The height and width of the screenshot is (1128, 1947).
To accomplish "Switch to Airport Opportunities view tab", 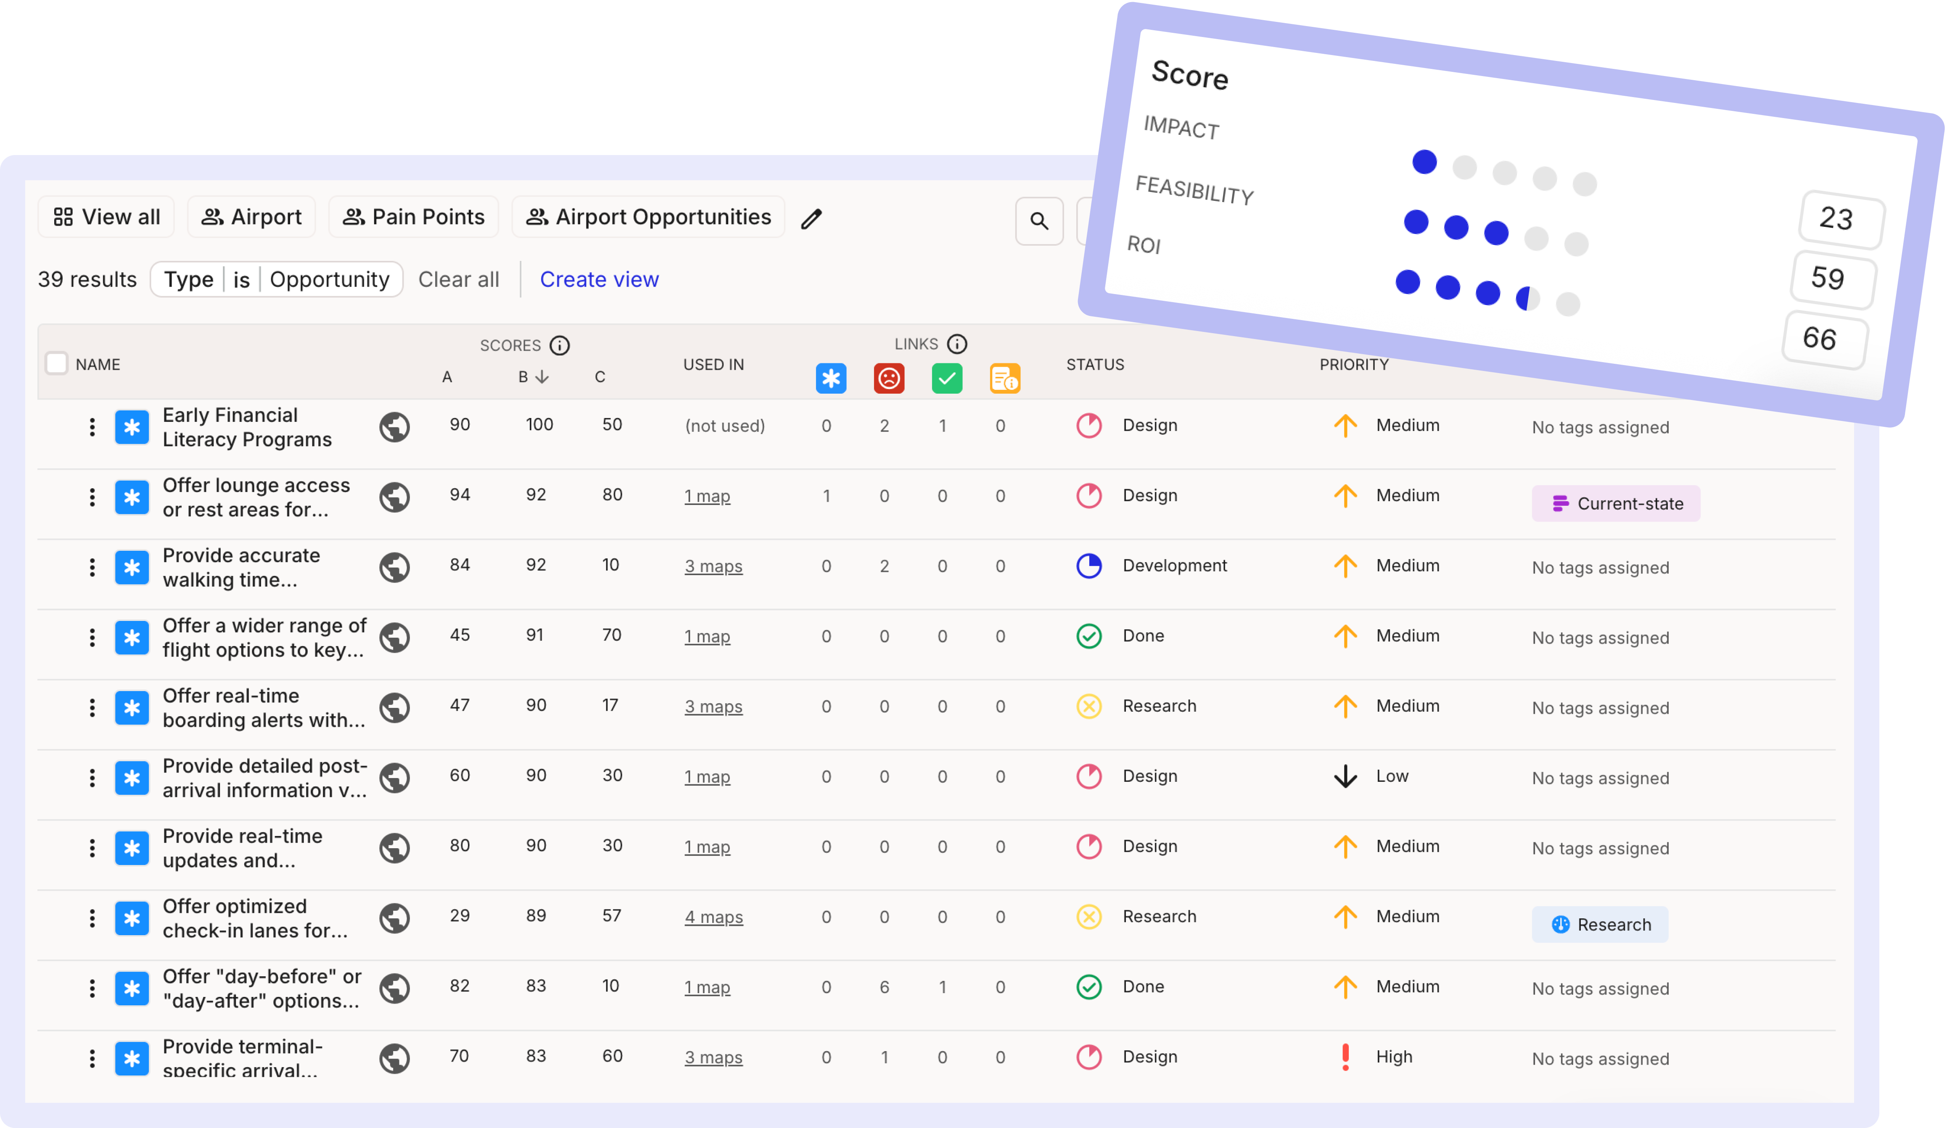I will point(648,217).
